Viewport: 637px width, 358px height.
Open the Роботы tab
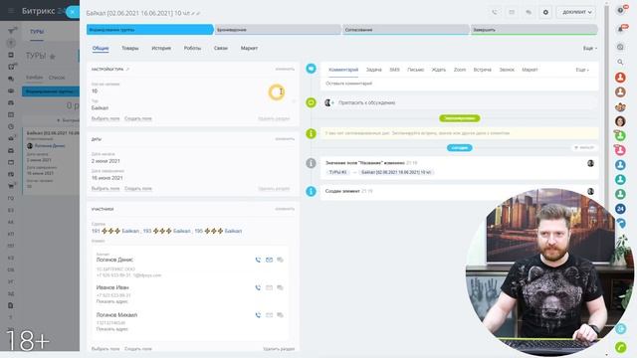192,48
